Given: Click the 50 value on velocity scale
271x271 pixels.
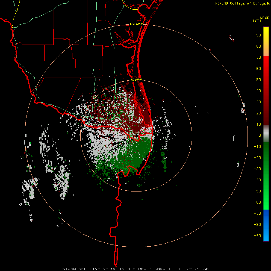Looking at the screenshot, I should click(x=259, y=80).
